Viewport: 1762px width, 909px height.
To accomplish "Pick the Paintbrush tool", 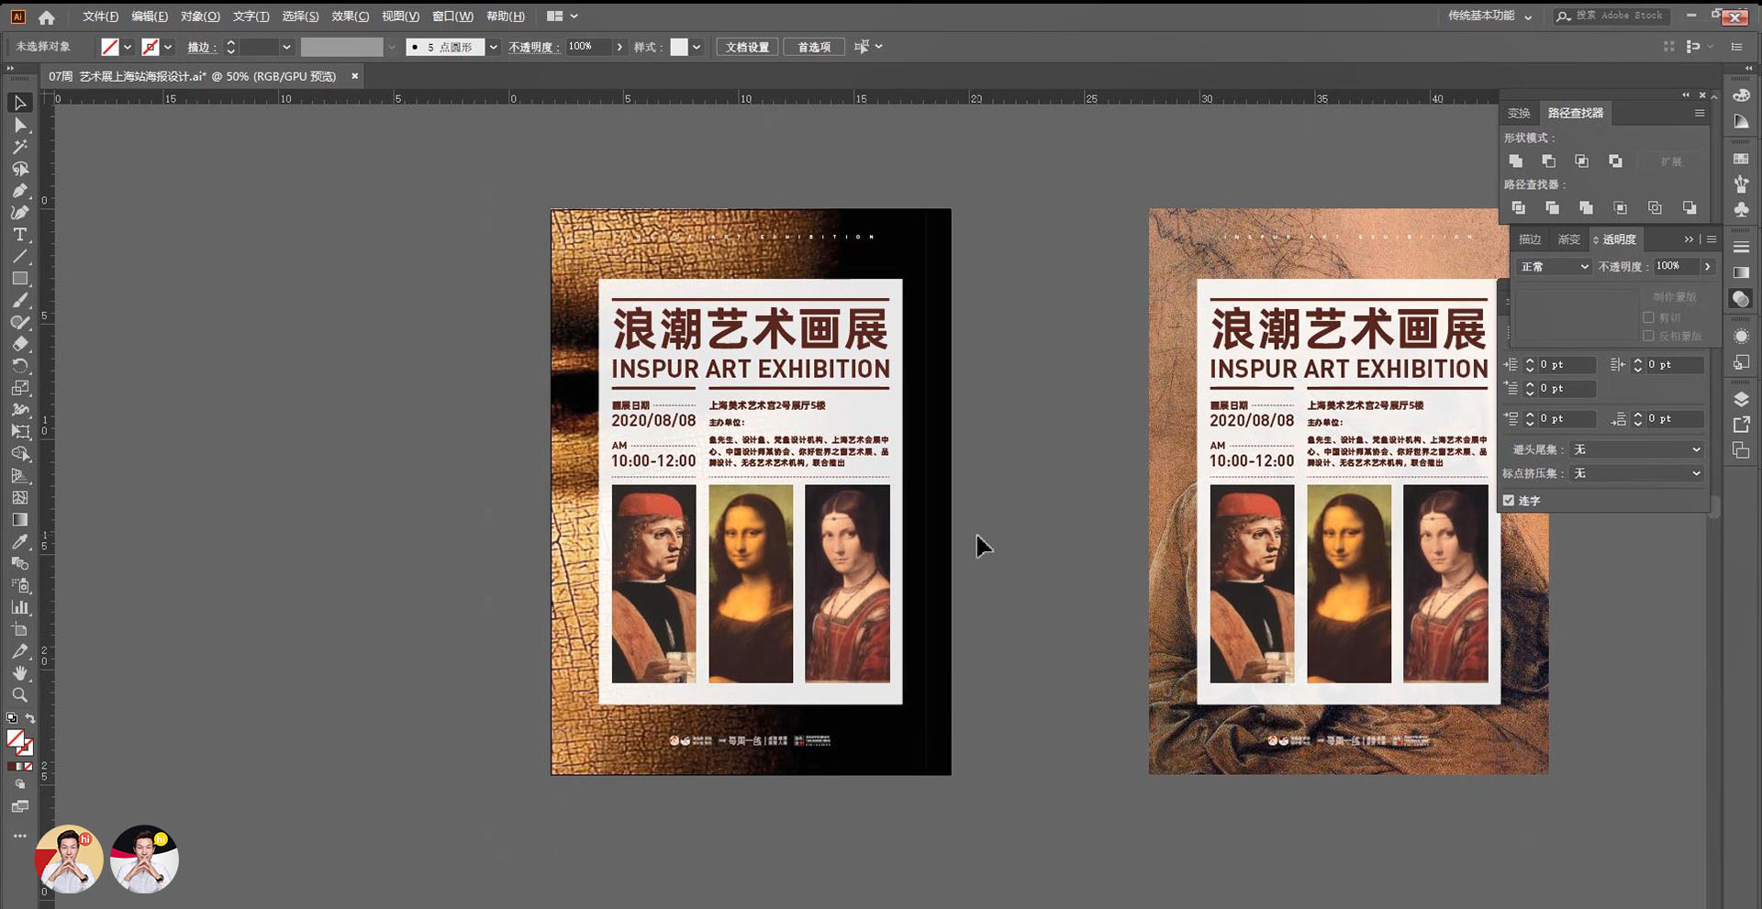I will click(19, 301).
